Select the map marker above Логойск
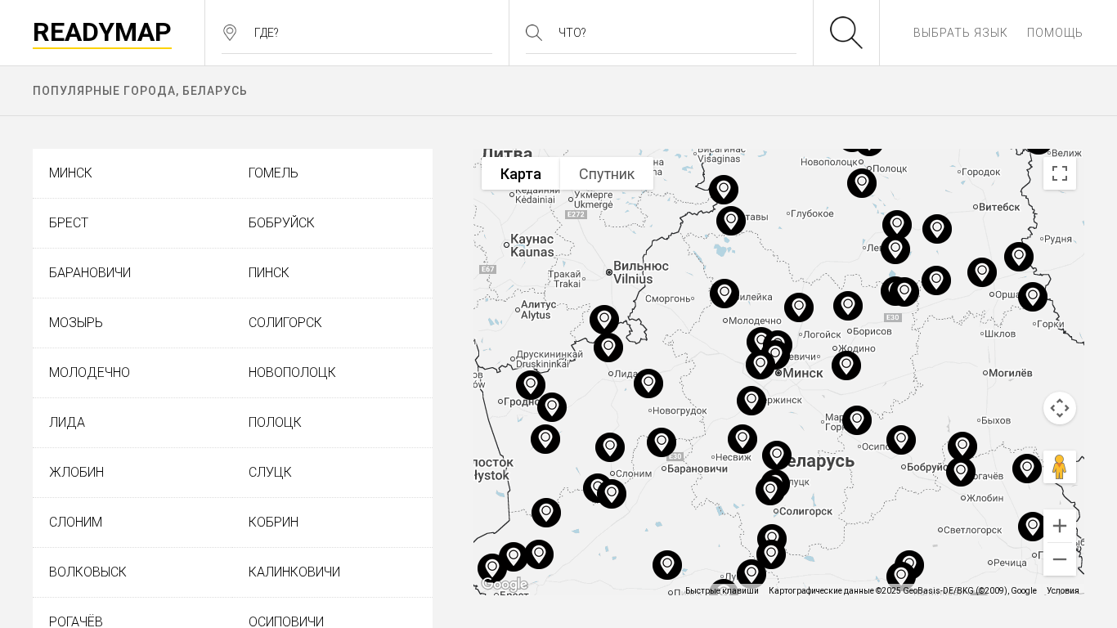 click(799, 307)
